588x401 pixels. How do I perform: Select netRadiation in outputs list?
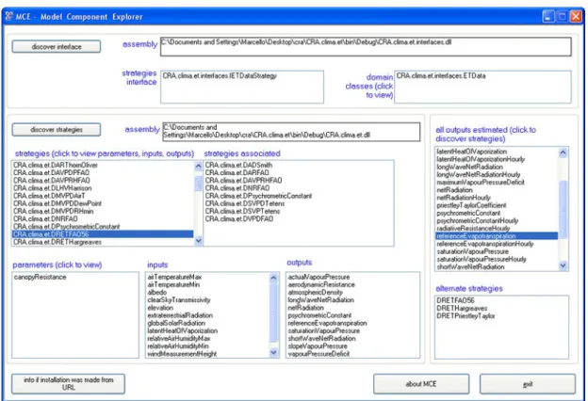click(x=306, y=308)
